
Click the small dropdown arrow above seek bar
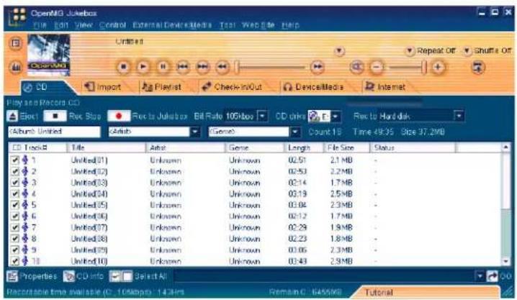pos(339,51)
